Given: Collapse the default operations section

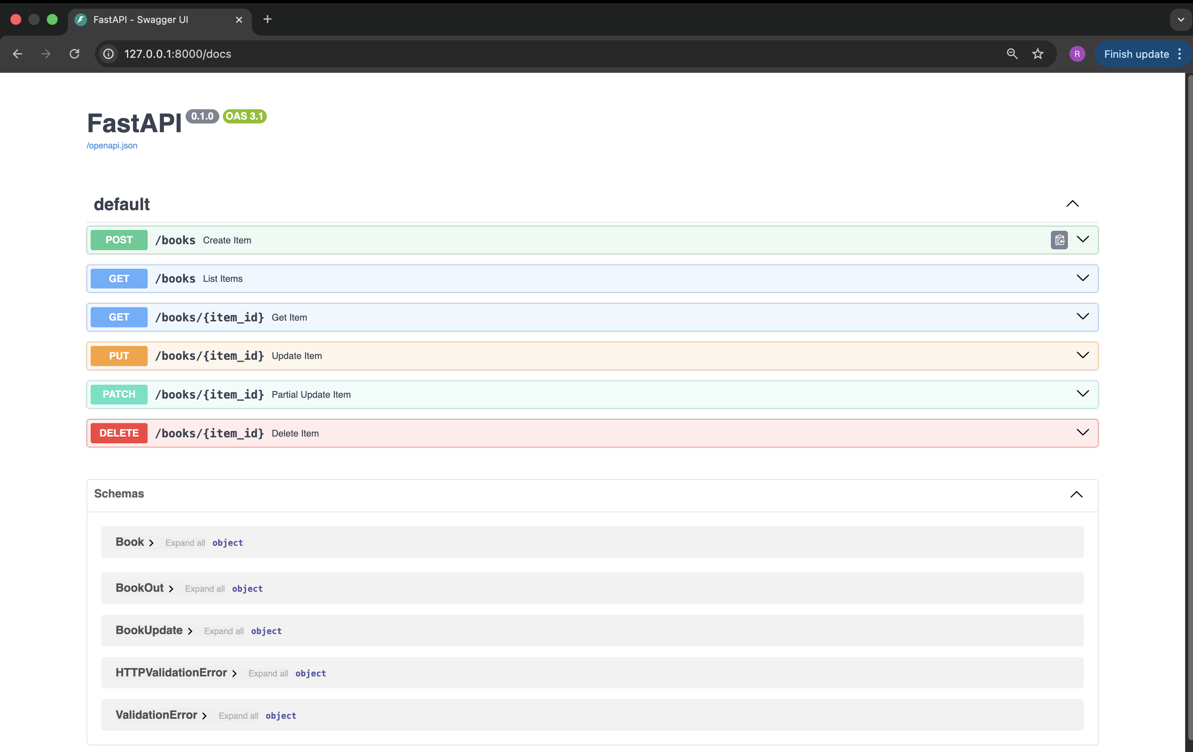Looking at the screenshot, I should coord(1073,203).
